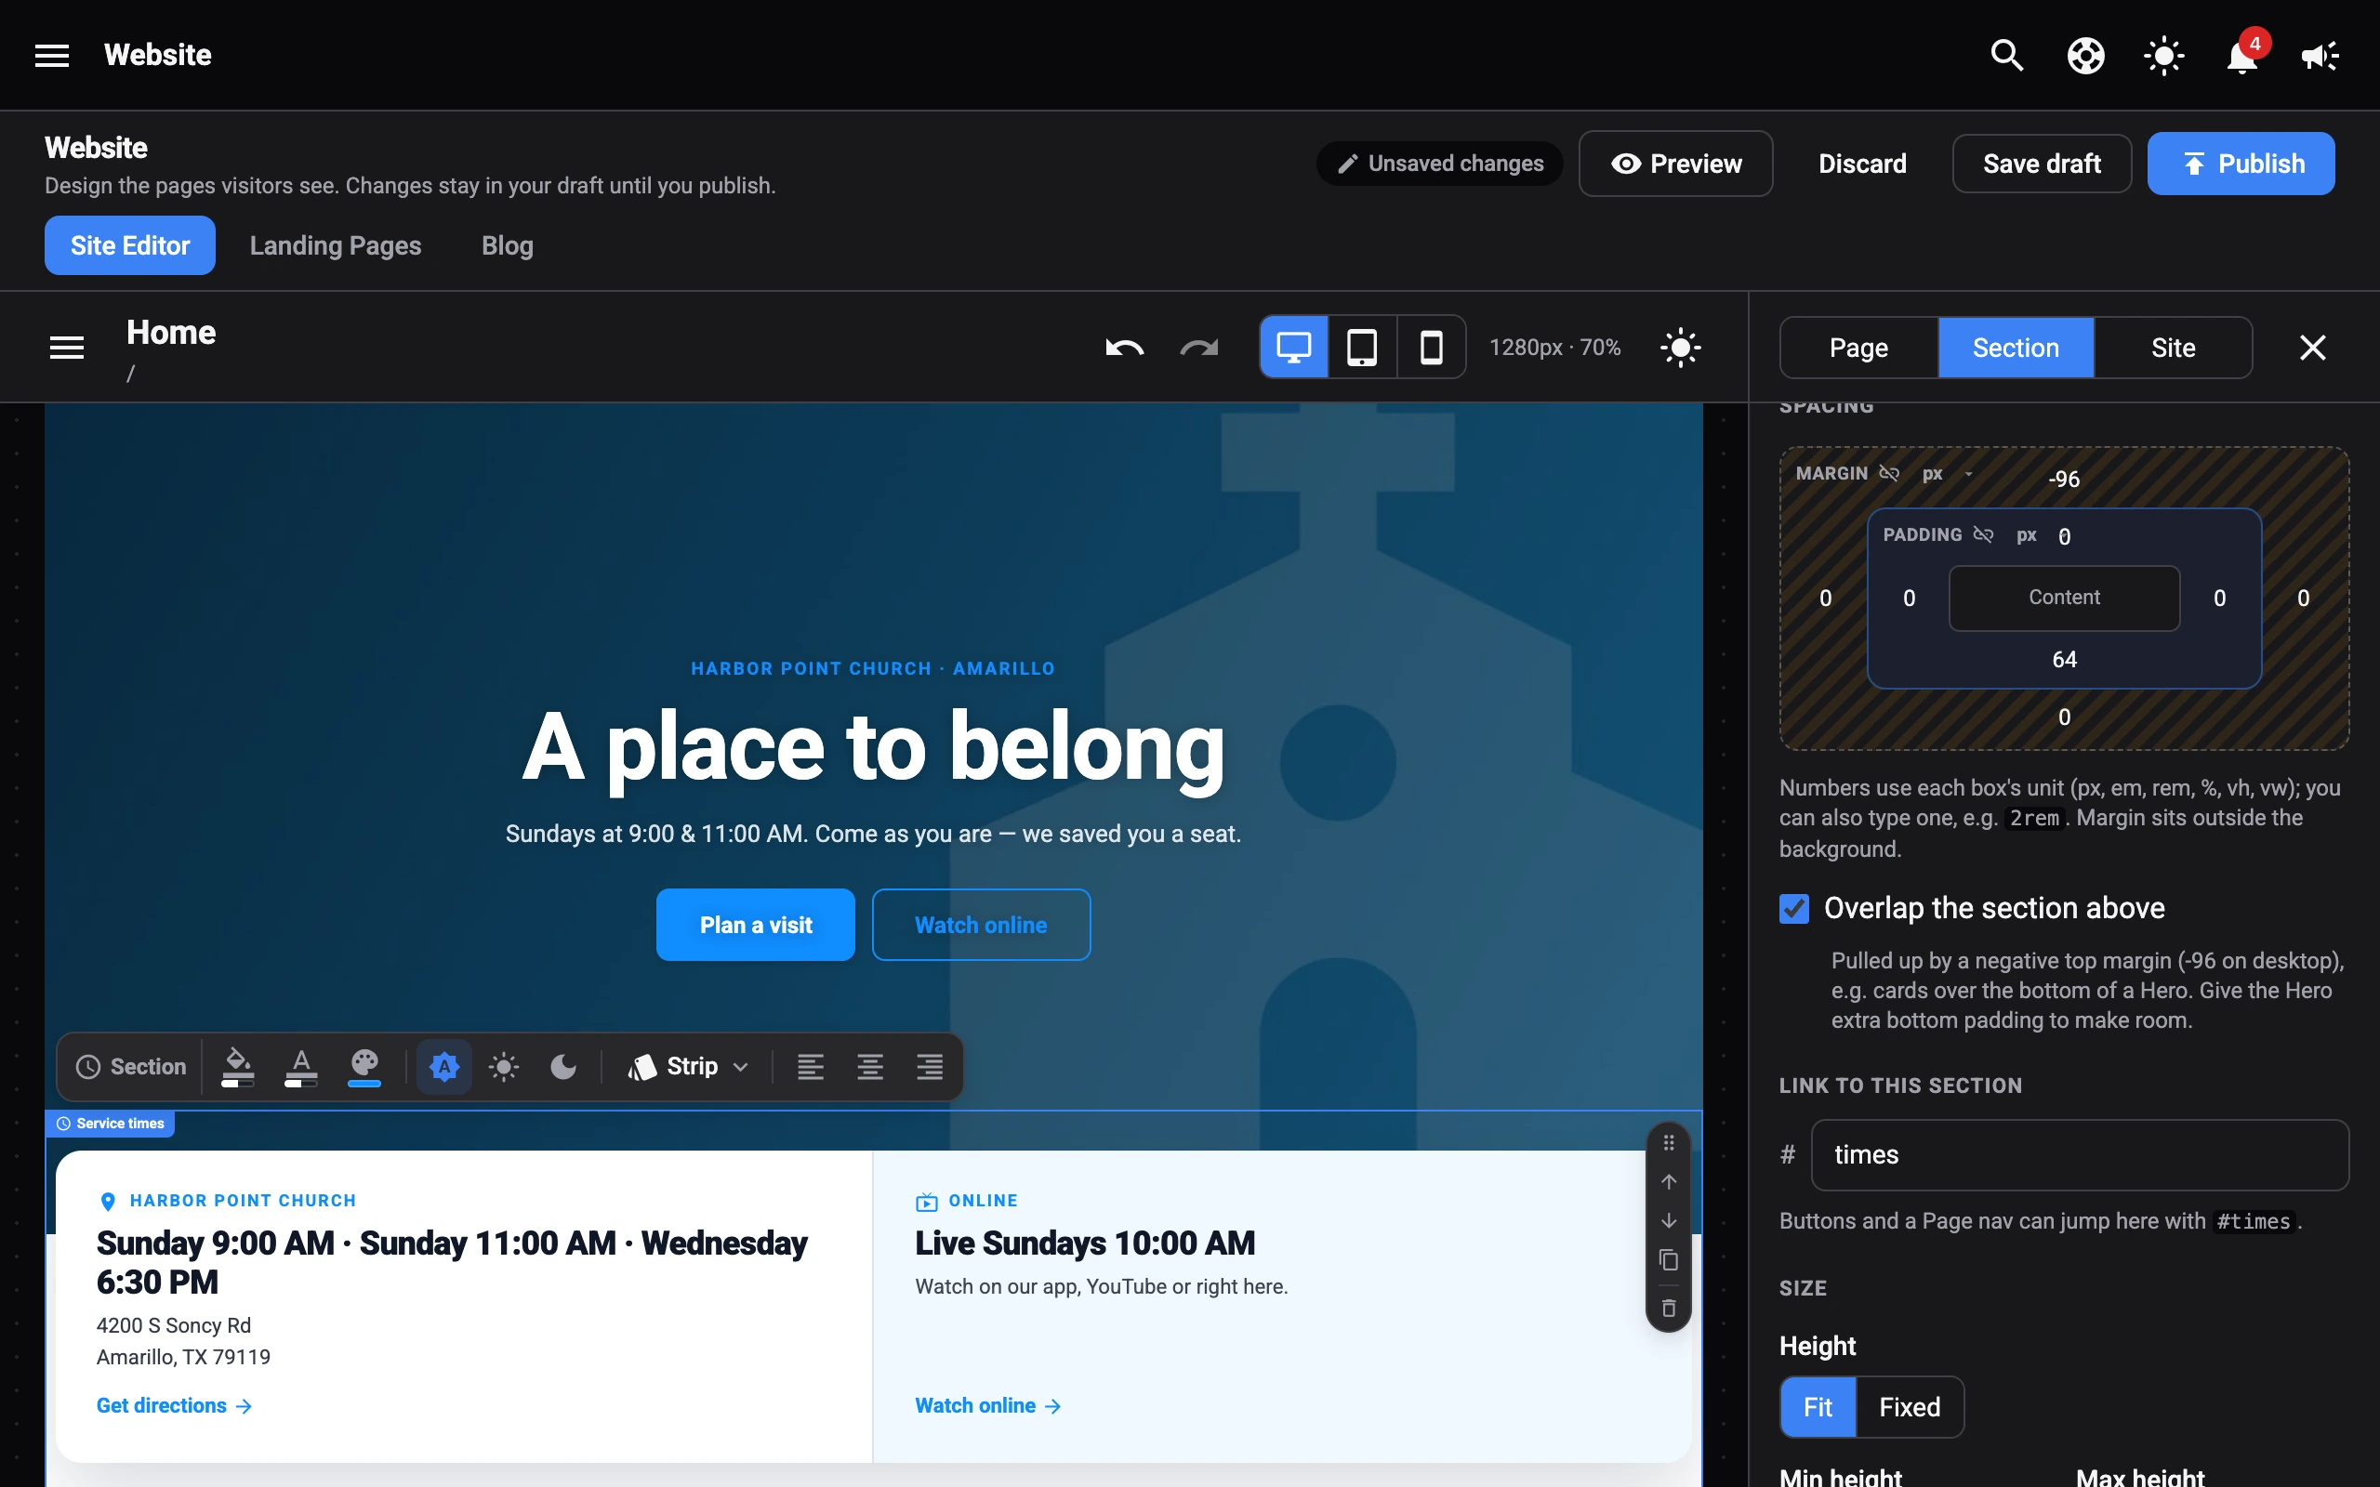Redo the last undone edit

click(x=1199, y=348)
